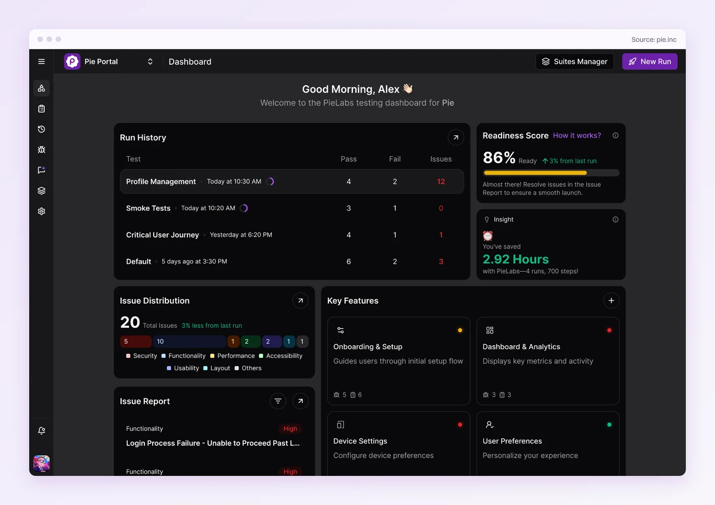Viewport: 715px width, 505px height.
Task: Expand the Run History panel arrow
Action: [456, 137]
